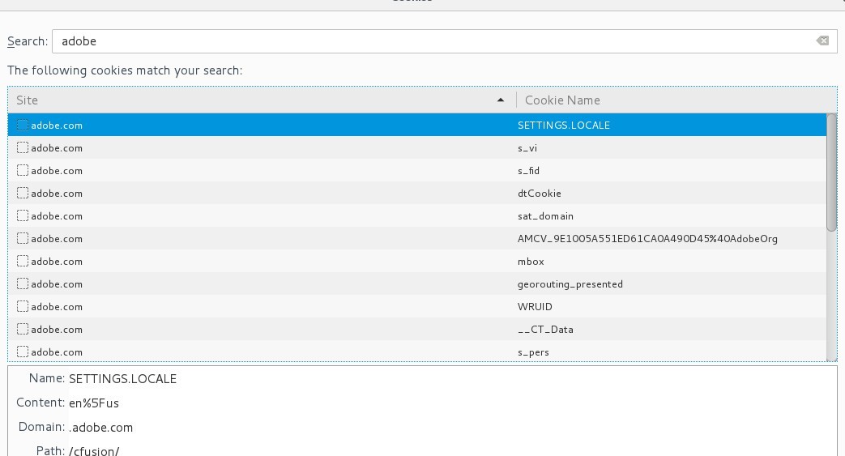Click the Content value en%5Fus
The image size is (845, 456).
94,403
